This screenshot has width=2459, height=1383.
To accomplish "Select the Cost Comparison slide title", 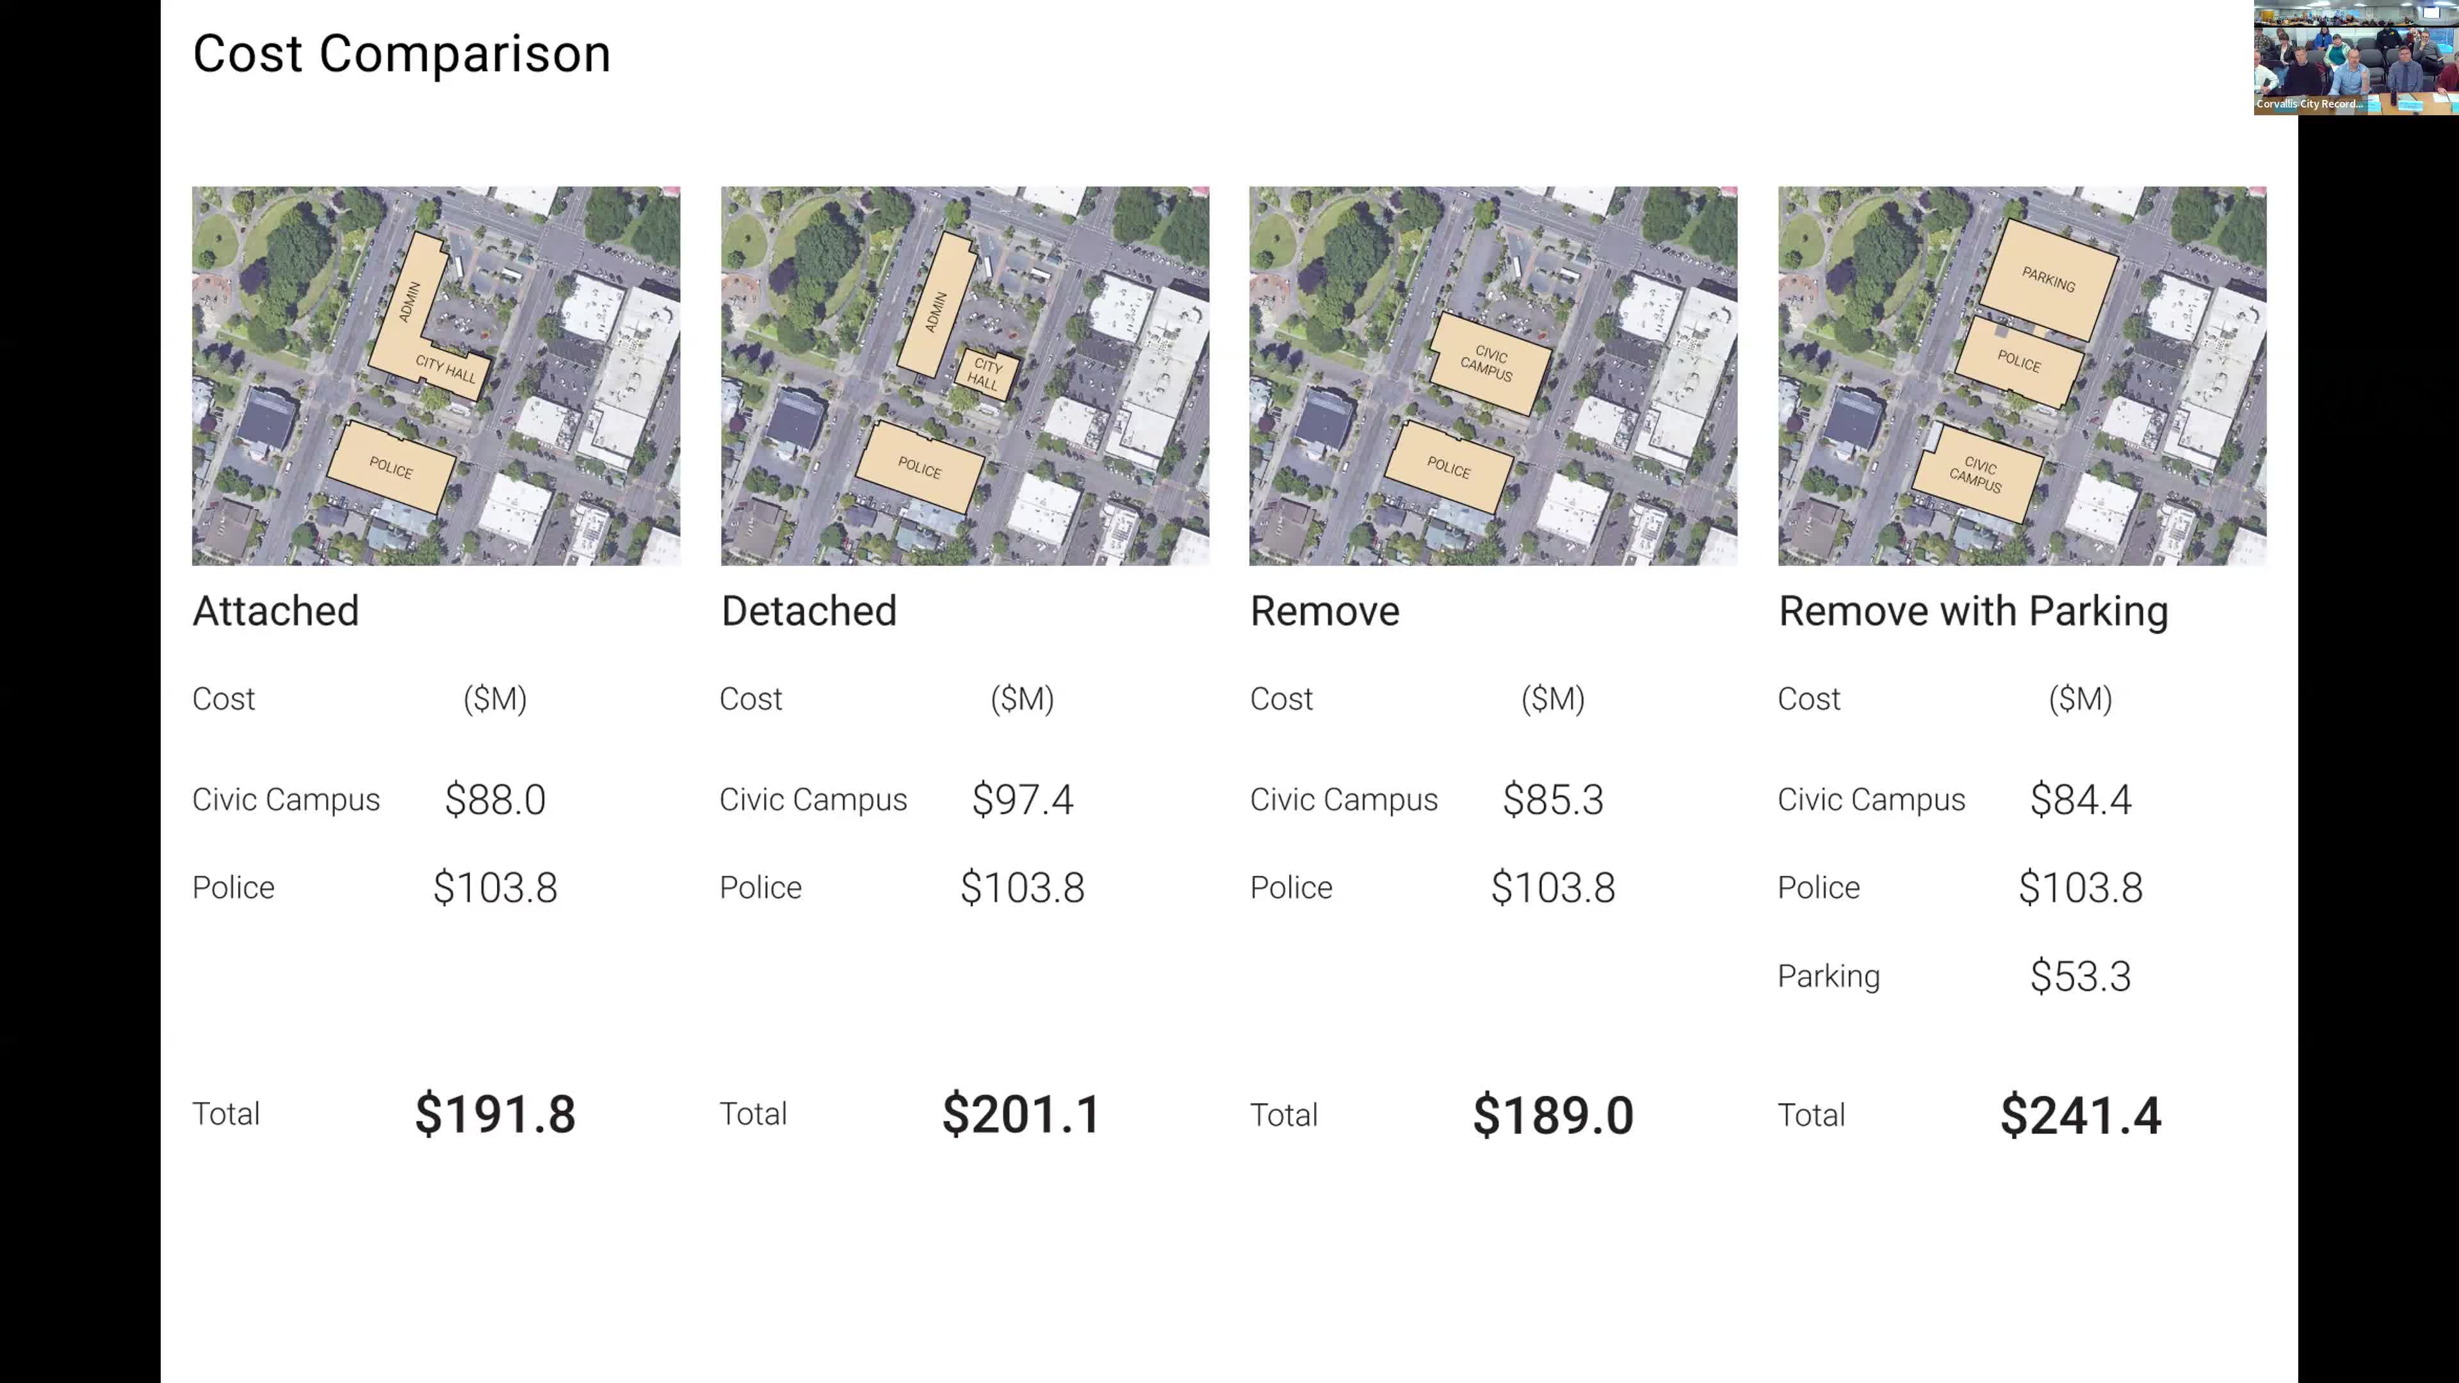I will click(402, 53).
